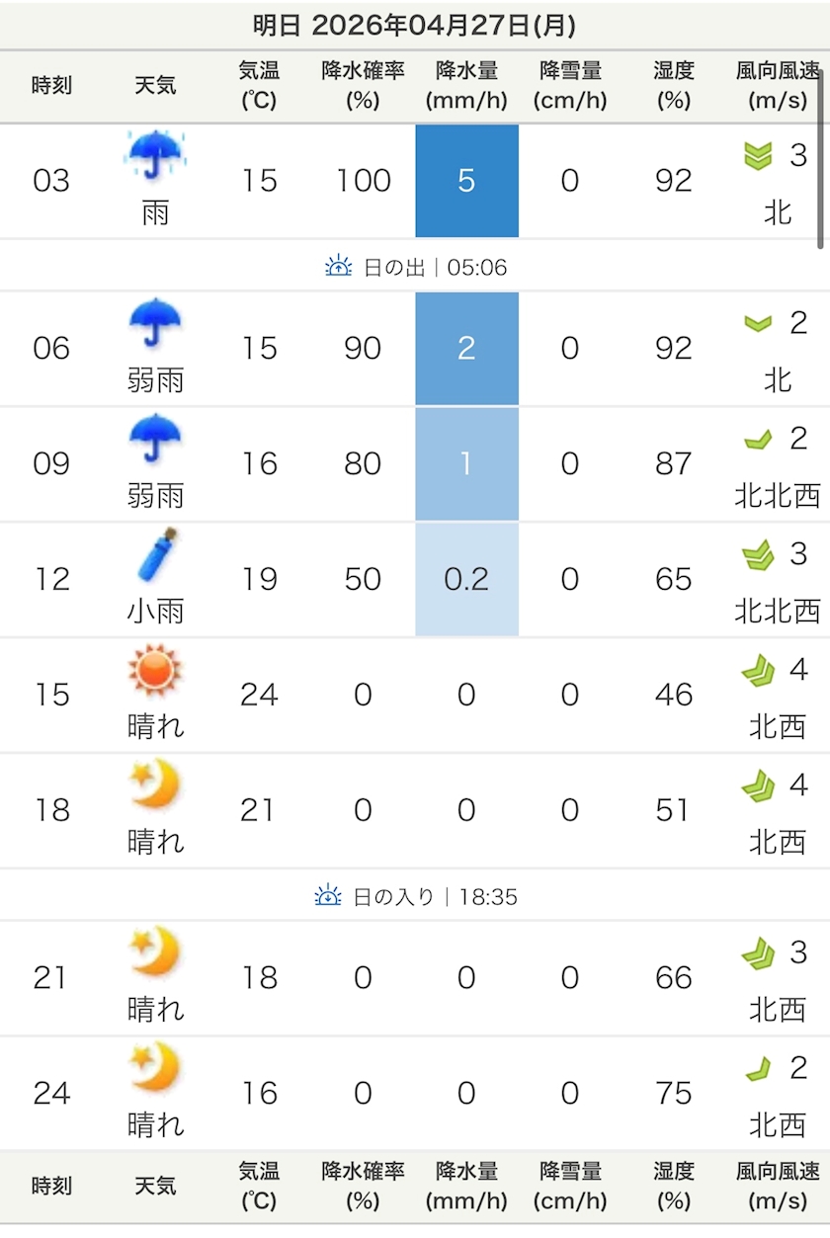Image resolution: width=830 pixels, height=1238 pixels.
Task: Tap the pale blue 0.2 precipitation cell
Action: click(466, 579)
